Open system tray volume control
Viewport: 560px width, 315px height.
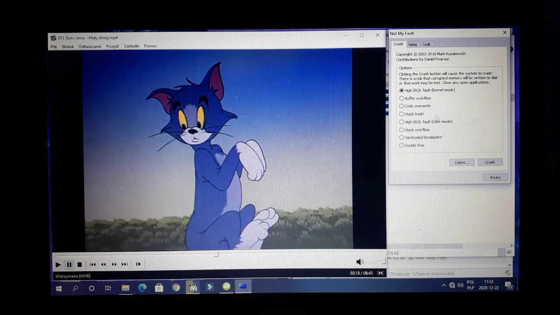pyautogui.click(x=460, y=285)
